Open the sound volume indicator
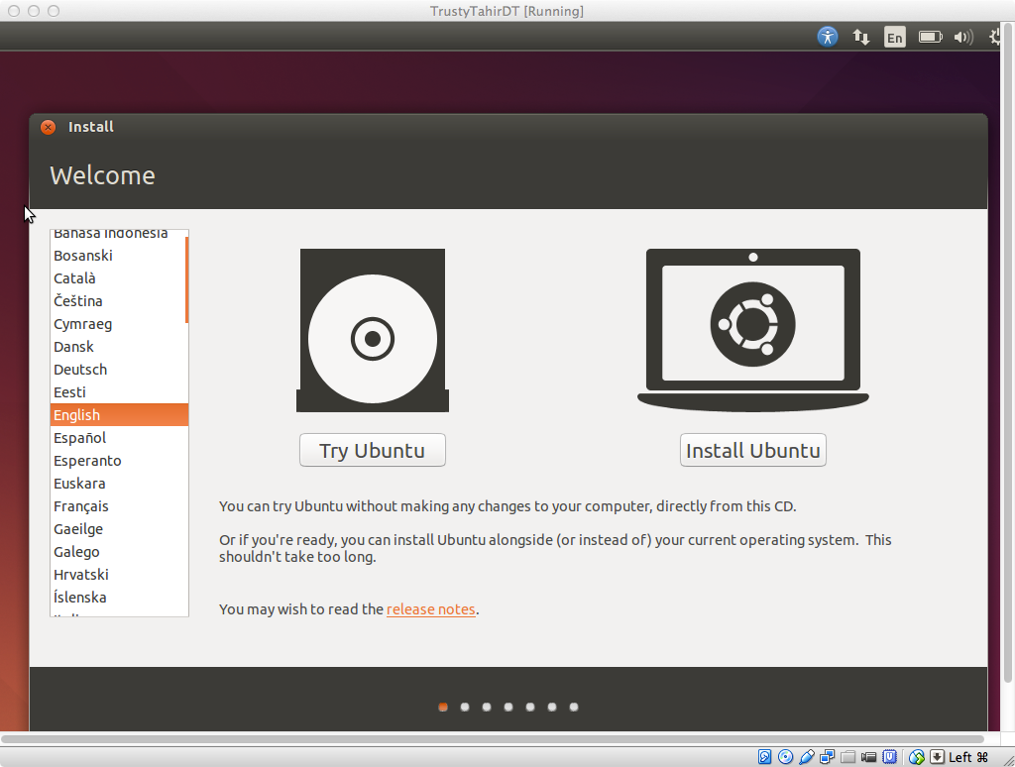This screenshot has height=767, width=1015. [963, 37]
